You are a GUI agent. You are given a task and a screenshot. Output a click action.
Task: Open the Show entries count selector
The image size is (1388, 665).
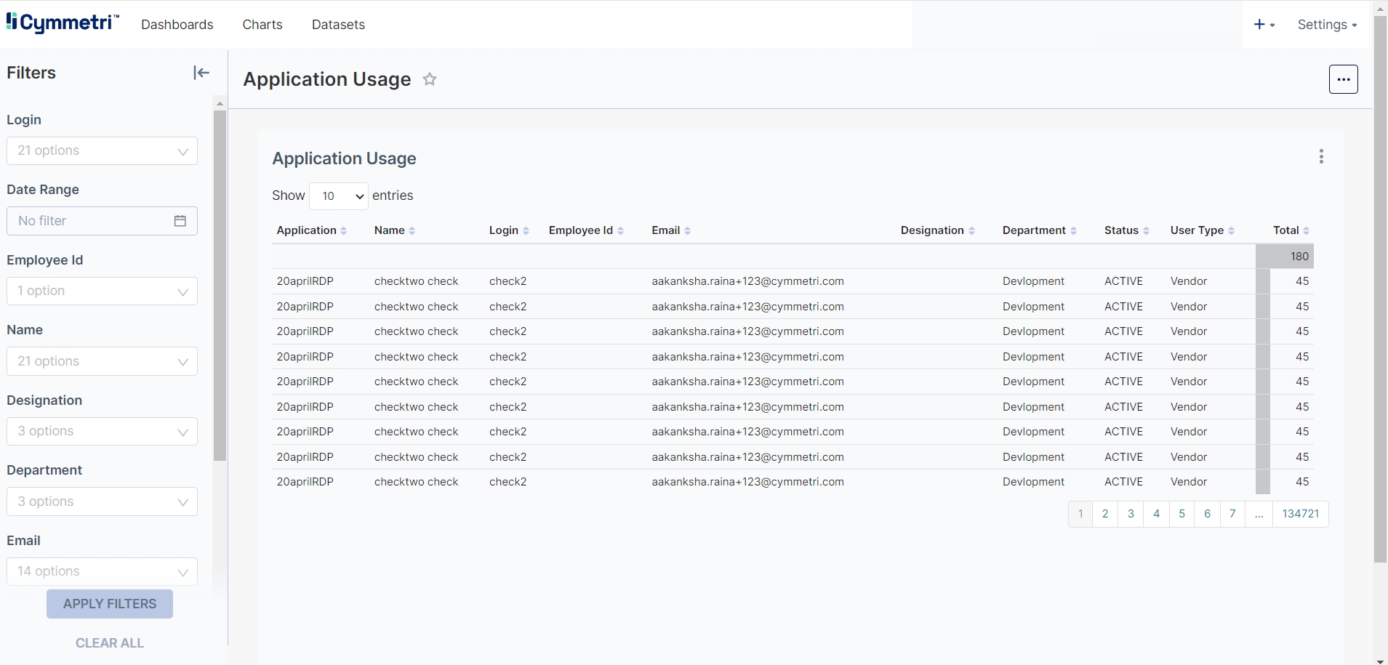pyautogui.click(x=339, y=196)
